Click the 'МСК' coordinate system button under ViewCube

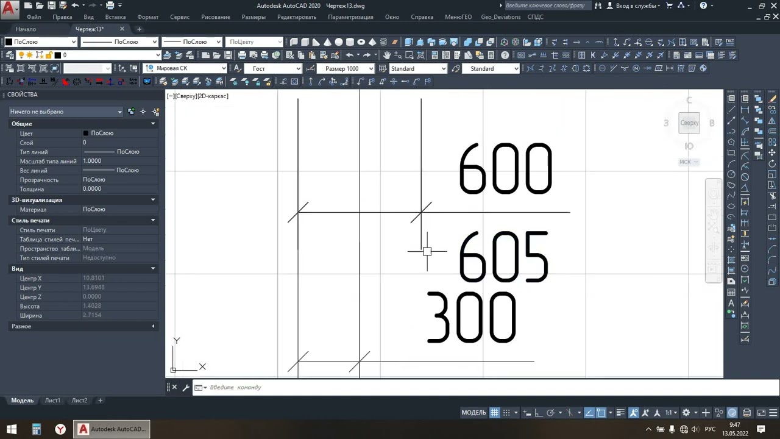point(689,162)
